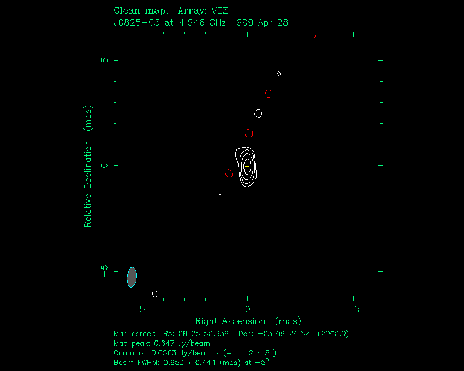Image resolution: width=464 pixels, height=371 pixels.
Task: Click the right ascension tick label "-5"
Action: click(353, 309)
